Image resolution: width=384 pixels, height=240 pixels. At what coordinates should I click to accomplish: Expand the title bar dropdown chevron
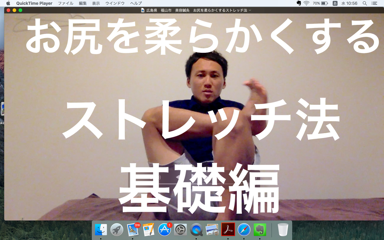tap(250, 10)
